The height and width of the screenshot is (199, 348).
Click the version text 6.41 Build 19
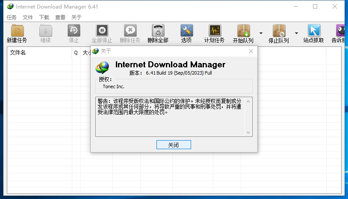click(171, 73)
